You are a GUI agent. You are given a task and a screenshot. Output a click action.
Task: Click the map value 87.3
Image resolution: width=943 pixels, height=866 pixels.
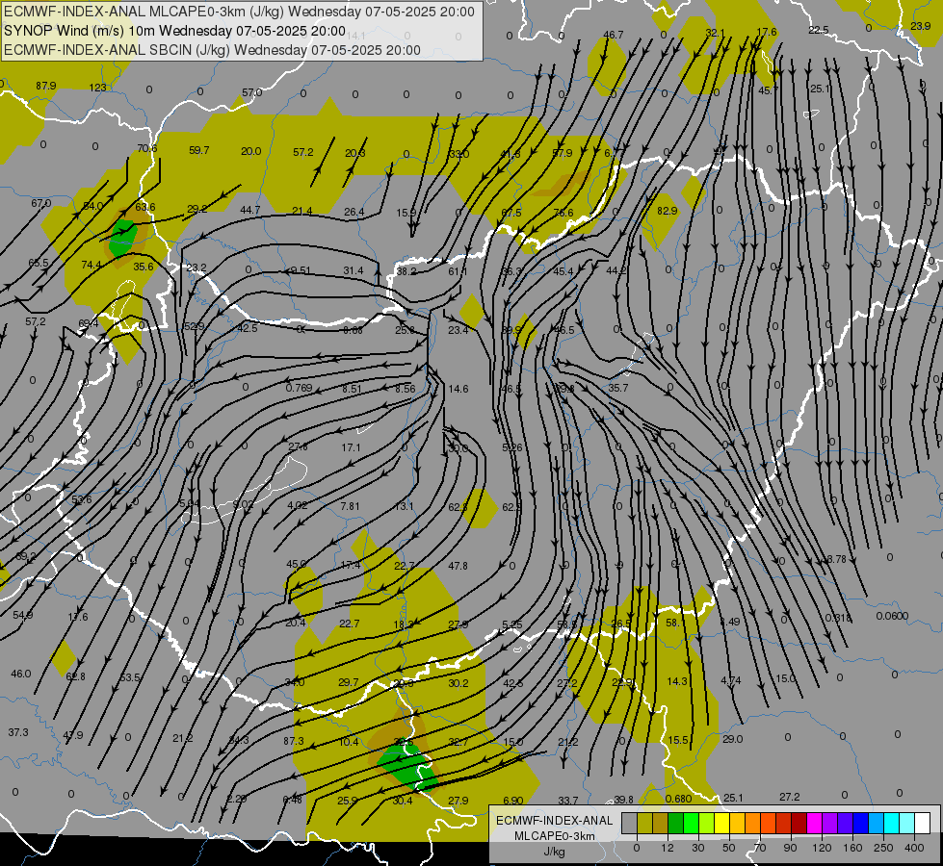pos(294,741)
